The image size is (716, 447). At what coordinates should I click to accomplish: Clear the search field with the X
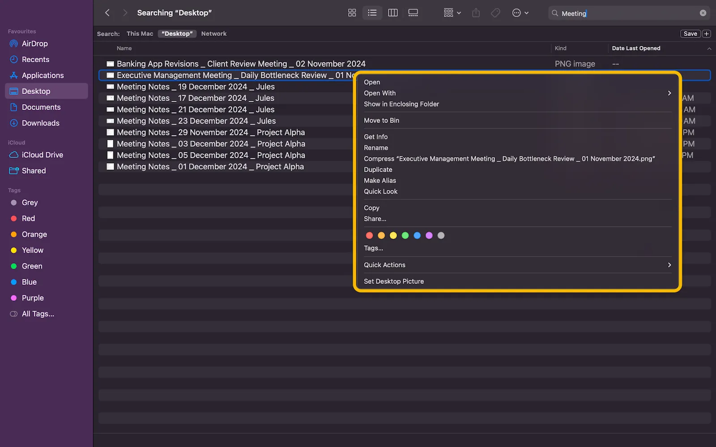pyautogui.click(x=703, y=13)
